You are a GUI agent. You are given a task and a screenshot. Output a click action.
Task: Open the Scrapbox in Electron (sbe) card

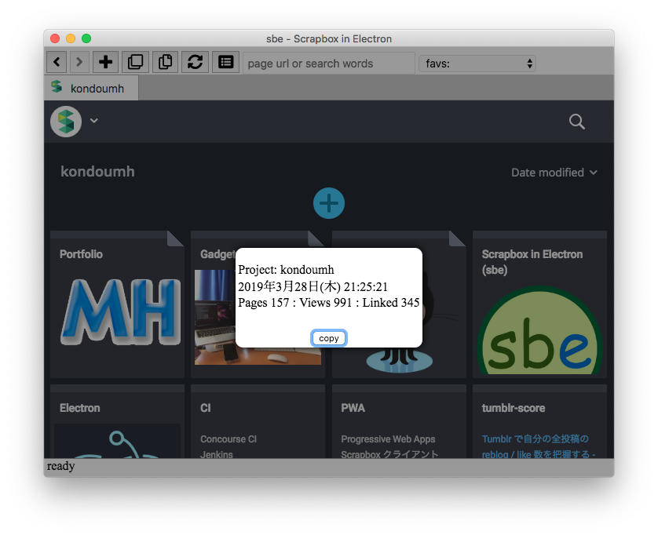coord(539,304)
